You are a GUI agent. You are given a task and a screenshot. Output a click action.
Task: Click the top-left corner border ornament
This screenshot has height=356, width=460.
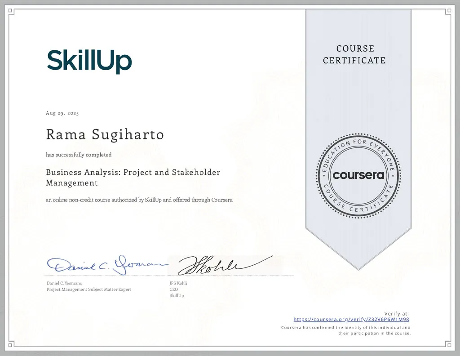coord(12,12)
